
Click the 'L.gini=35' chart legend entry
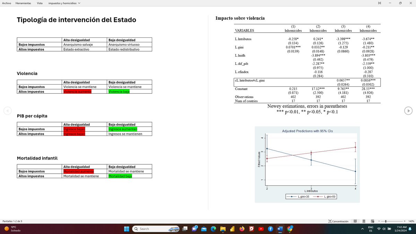click(x=298, y=196)
